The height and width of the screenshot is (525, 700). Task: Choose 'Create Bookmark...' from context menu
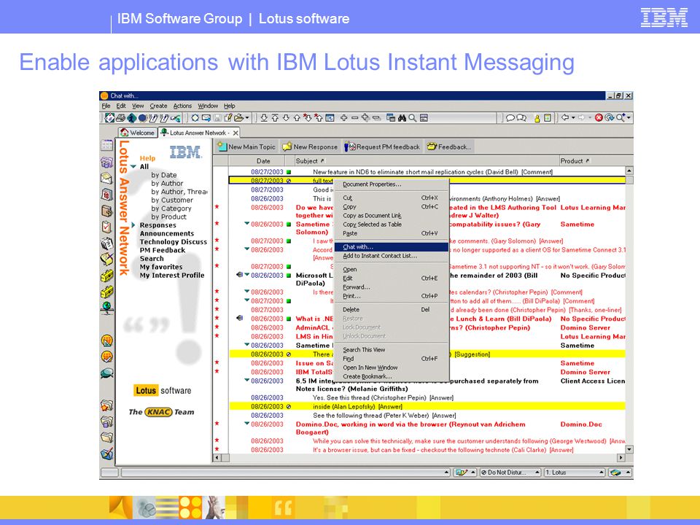pyautogui.click(x=392, y=376)
